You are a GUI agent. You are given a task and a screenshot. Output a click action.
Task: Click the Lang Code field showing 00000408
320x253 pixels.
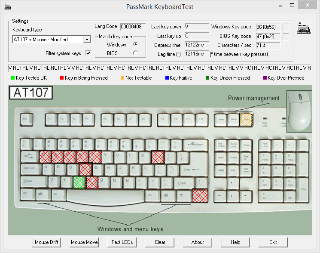coord(133,27)
